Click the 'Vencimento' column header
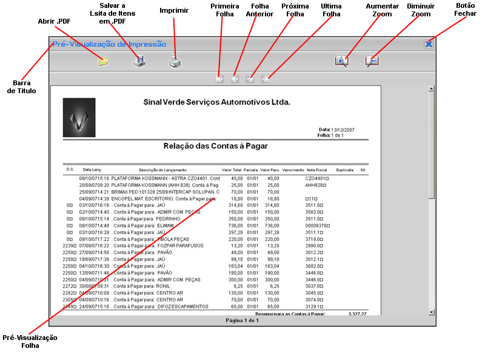This screenshot has width=485, height=363. pos(293,169)
